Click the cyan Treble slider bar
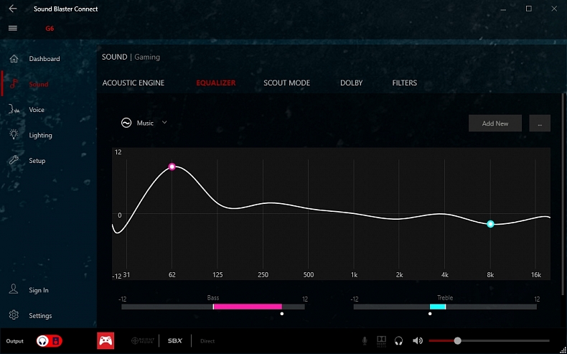This screenshot has height=354, width=567. point(438,307)
